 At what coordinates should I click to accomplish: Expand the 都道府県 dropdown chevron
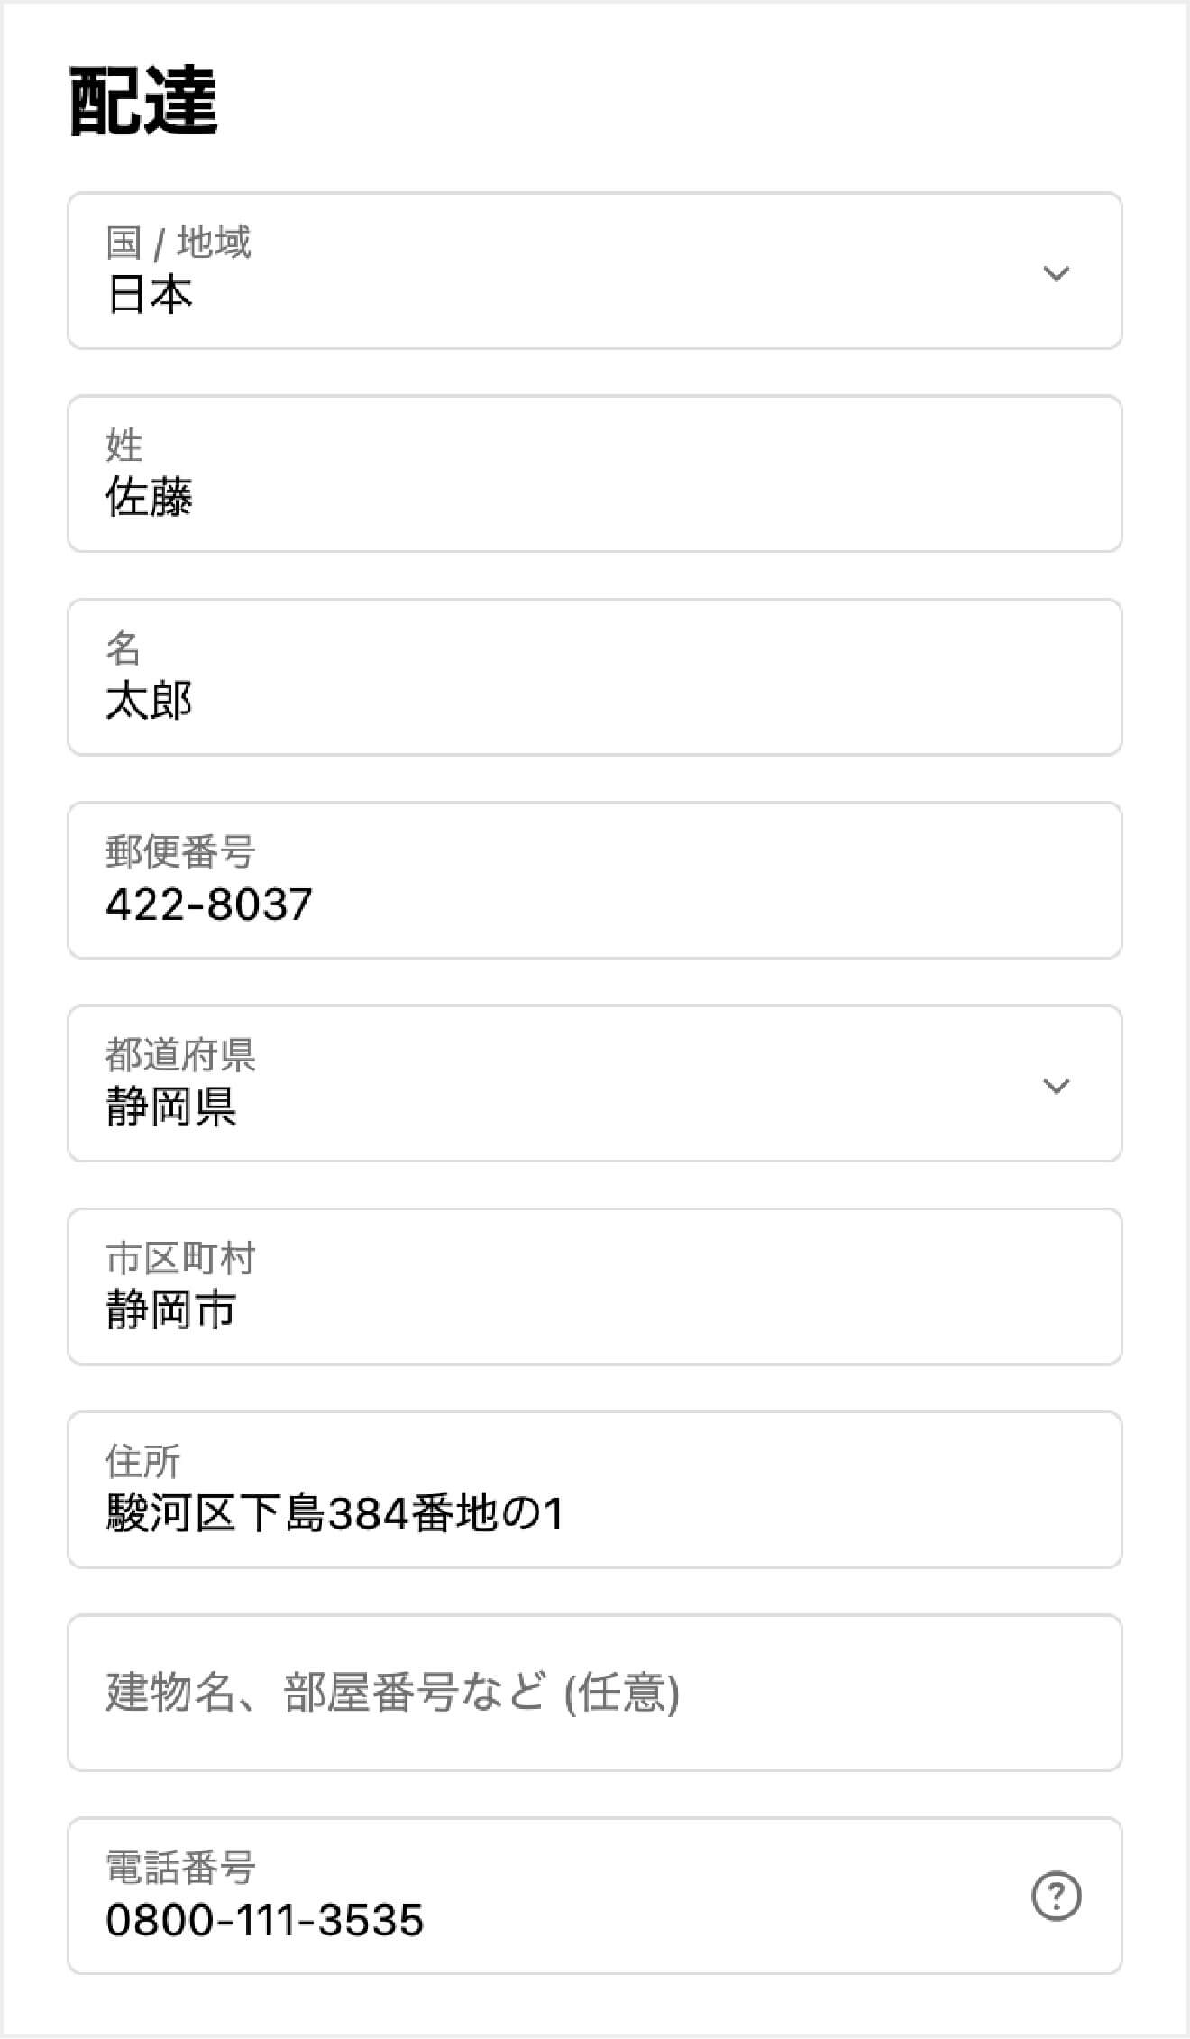(x=1056, y=1086)
